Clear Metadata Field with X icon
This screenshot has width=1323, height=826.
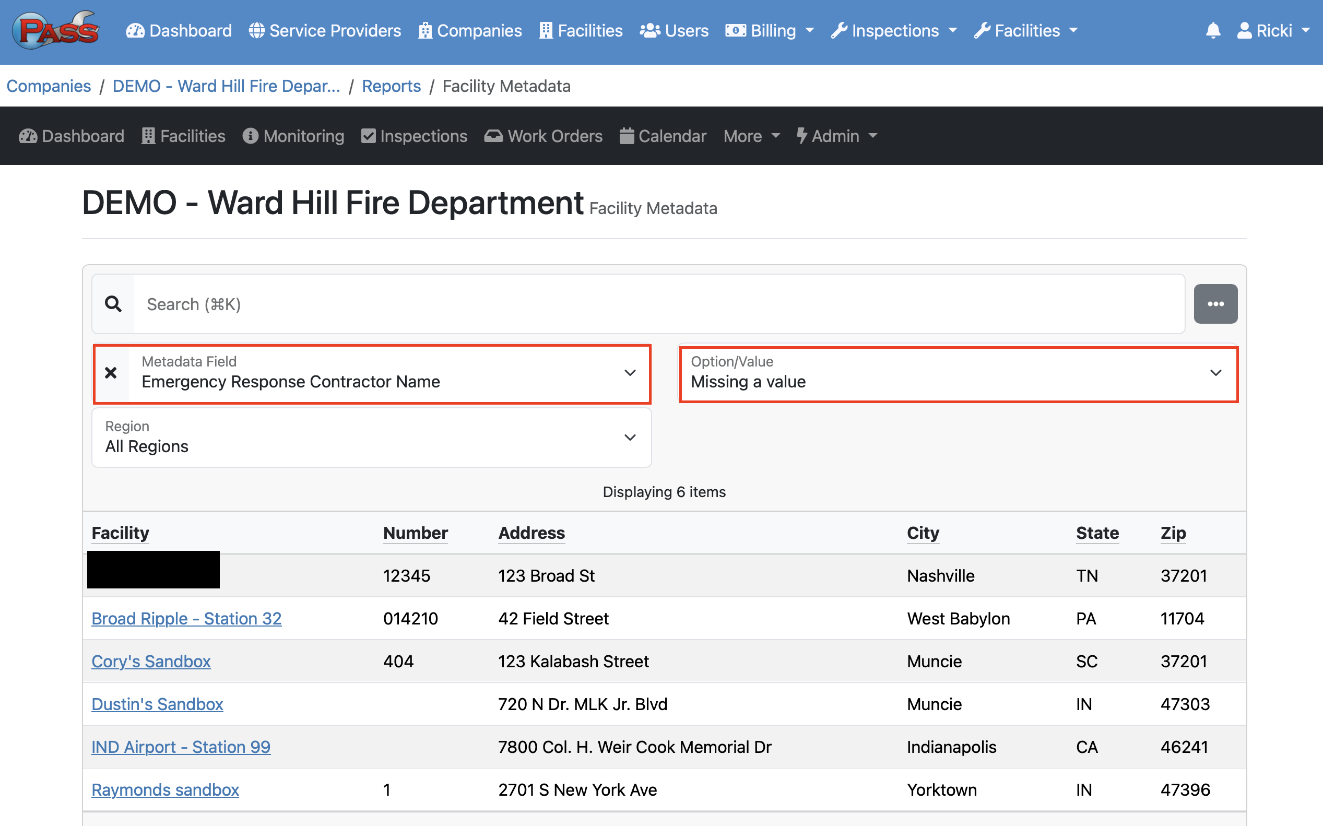(x=111, y=373)
